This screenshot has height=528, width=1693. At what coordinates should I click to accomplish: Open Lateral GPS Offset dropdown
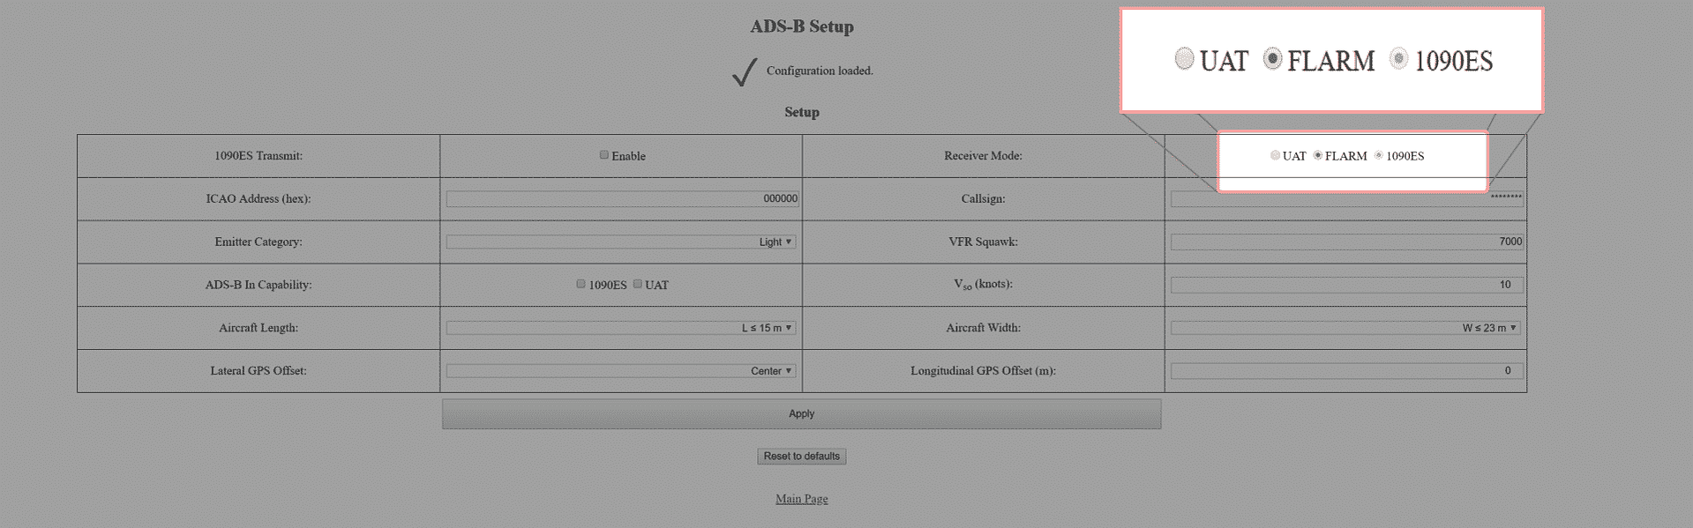(621, 371)
